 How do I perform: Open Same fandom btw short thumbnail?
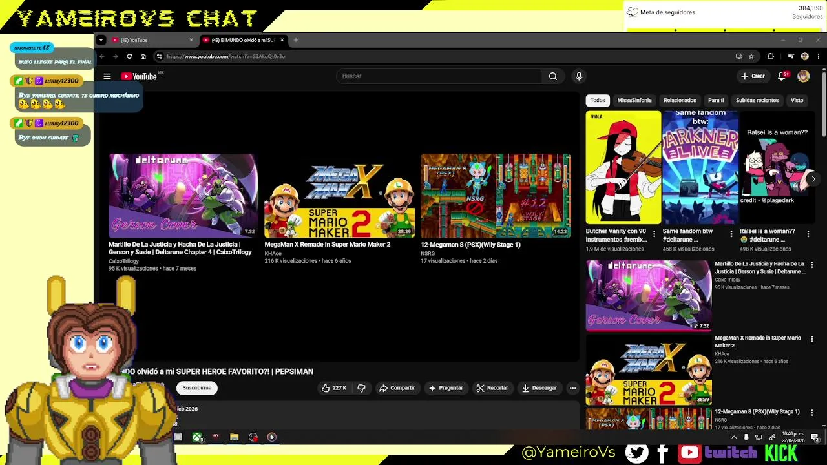(700, 168)
